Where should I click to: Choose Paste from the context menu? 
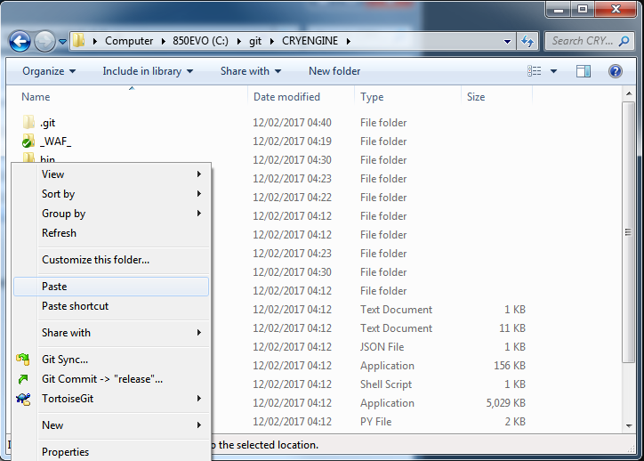click(x=111, y=287)
